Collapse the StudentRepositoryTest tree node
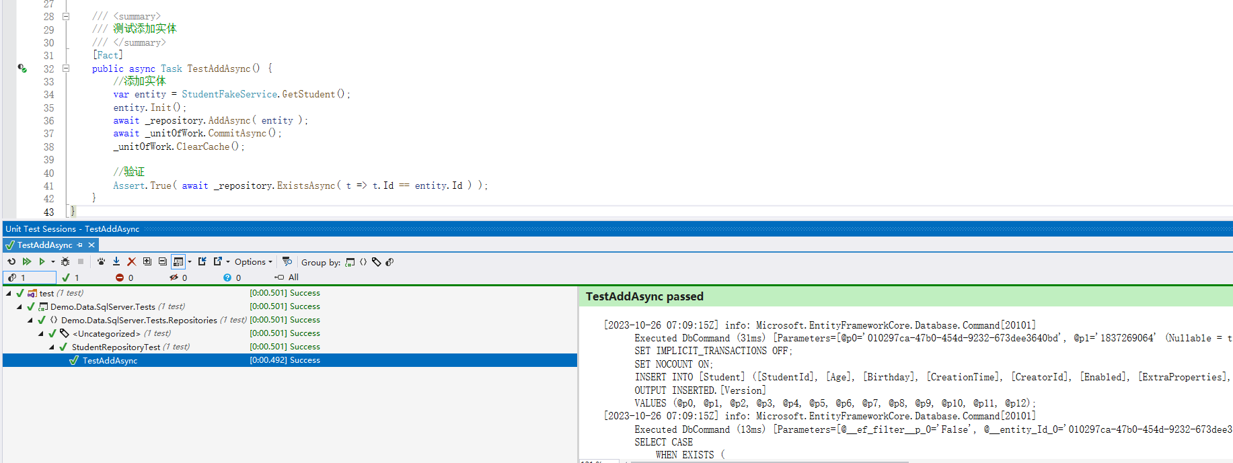Image resolution: width=1233 pixels, height=463 pixels. tap(52, 347)
